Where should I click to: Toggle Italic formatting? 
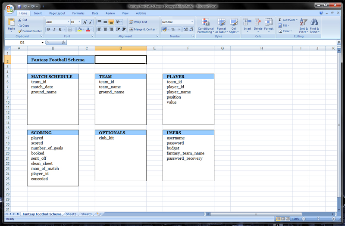[x=54, y=29]
